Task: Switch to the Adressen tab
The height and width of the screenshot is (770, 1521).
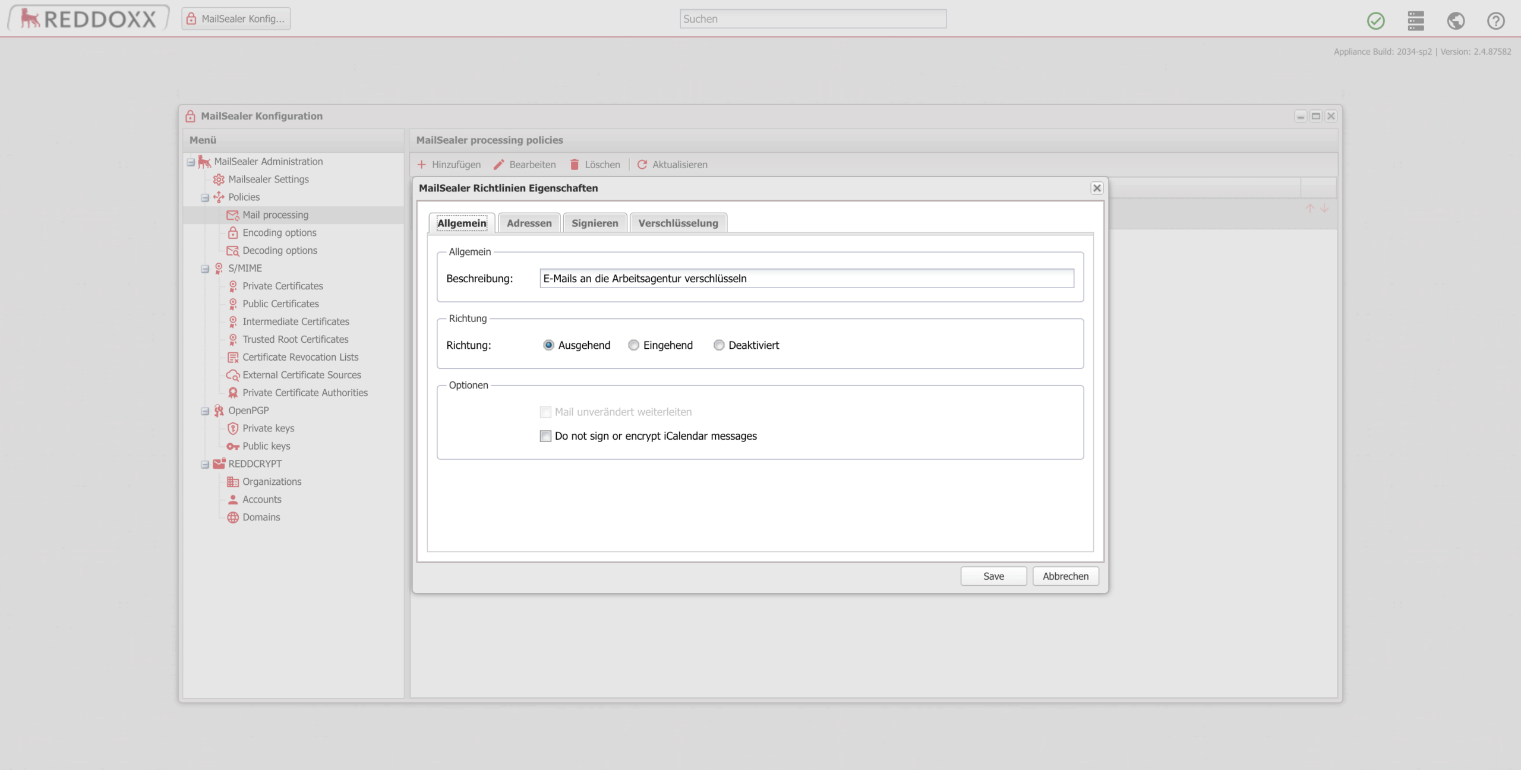Action: pyautogui.click(x=529, y=223)
